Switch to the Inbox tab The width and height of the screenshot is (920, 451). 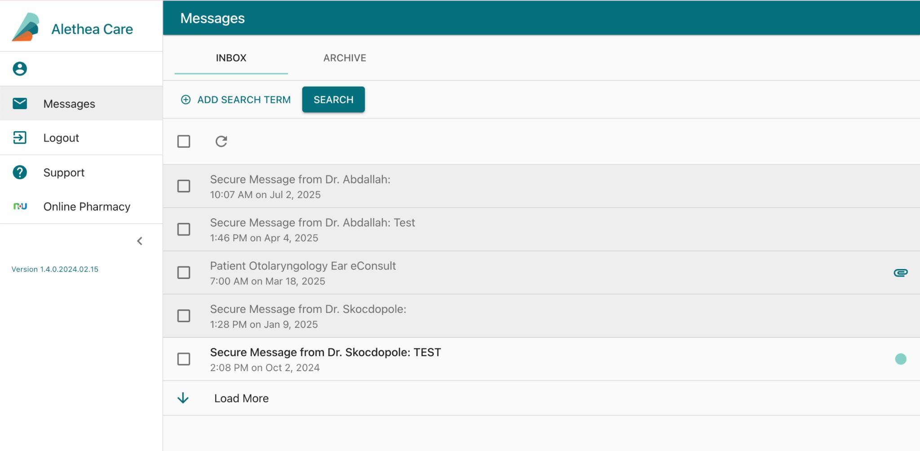point(231,58)
